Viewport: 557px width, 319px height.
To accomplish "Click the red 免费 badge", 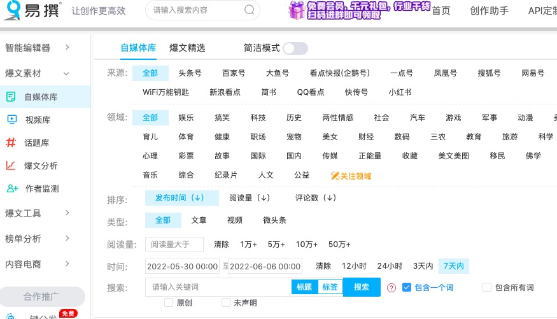I will click(x=68, y=313).
